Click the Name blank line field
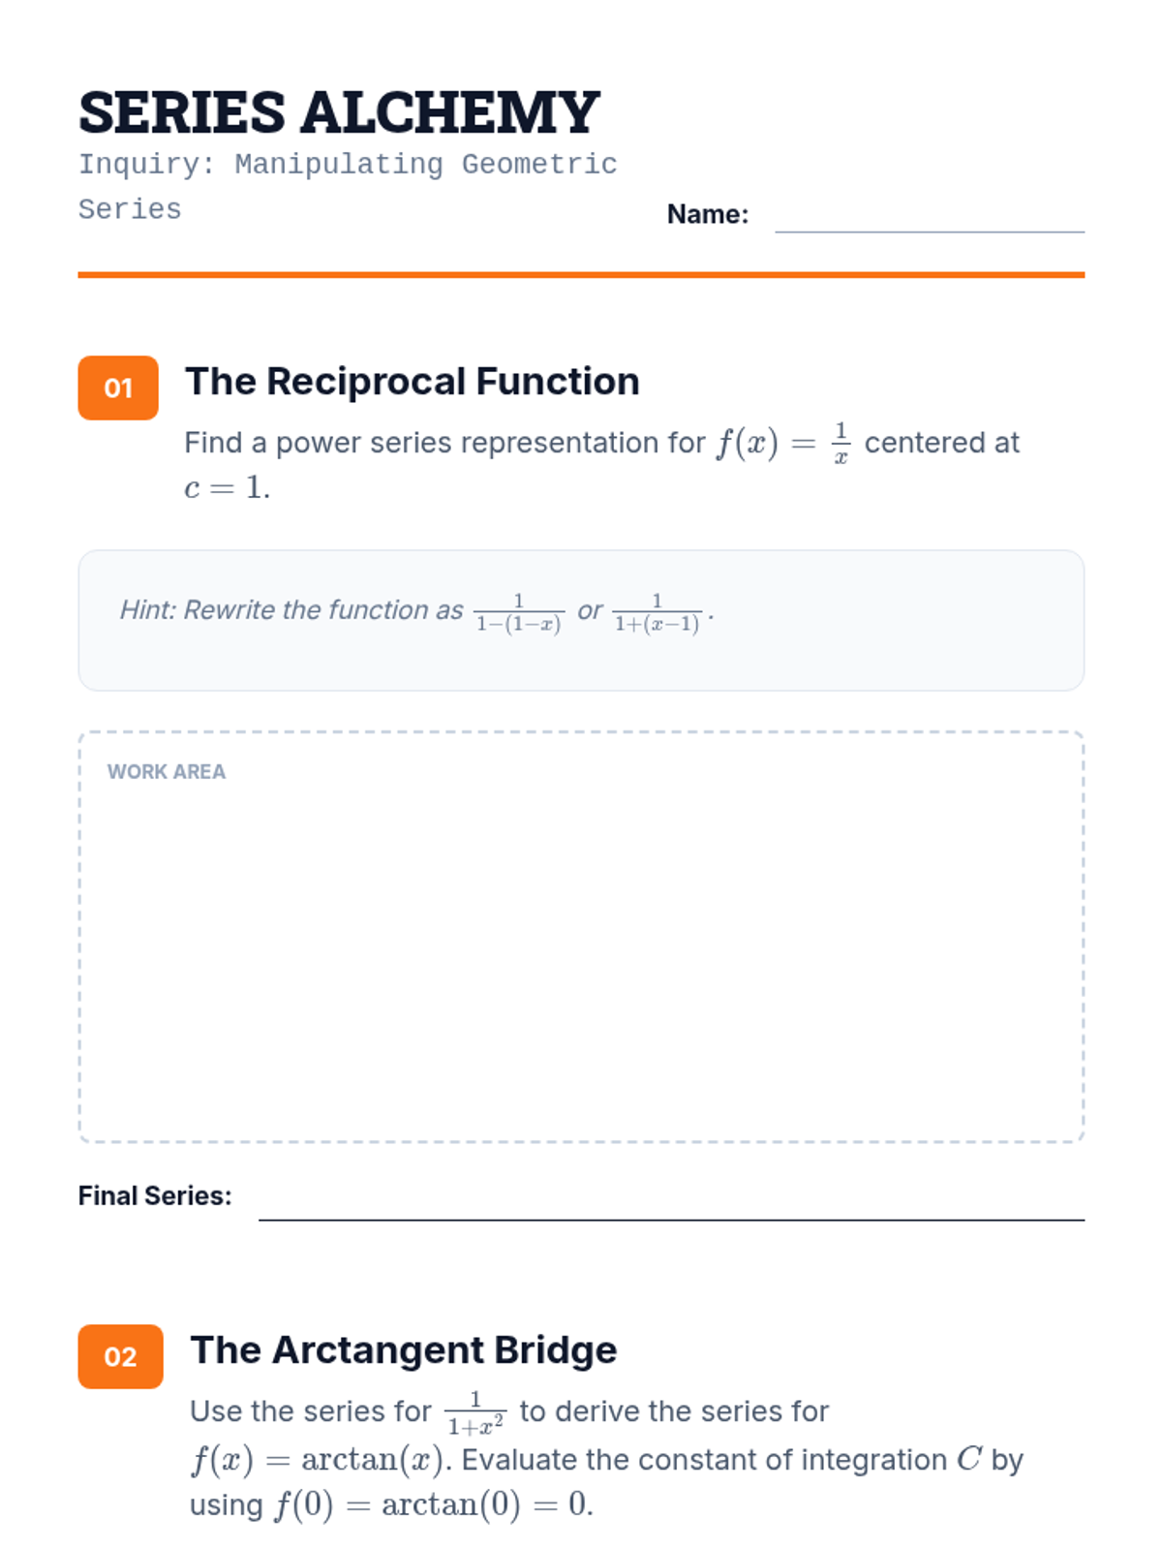Screen dimensions: 1162x1550 929,221
